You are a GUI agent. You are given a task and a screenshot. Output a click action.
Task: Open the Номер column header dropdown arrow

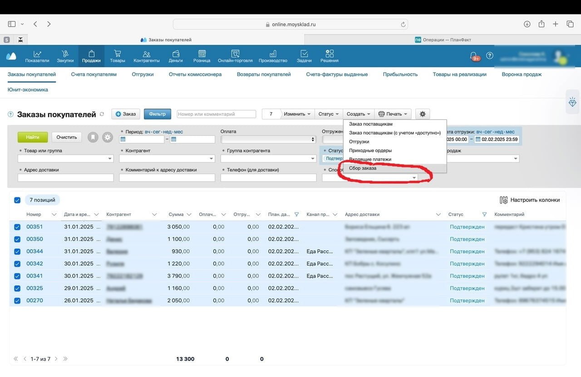[x=54, y=215]
